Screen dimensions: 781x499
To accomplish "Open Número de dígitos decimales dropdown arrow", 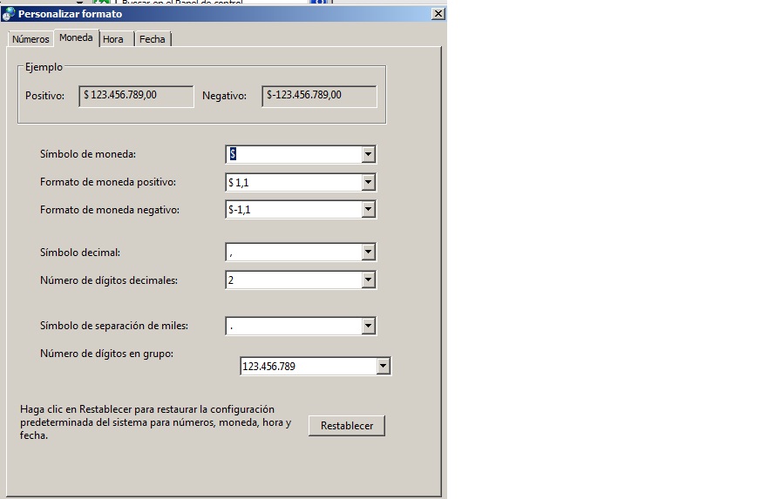I will [x=368, y=280].
